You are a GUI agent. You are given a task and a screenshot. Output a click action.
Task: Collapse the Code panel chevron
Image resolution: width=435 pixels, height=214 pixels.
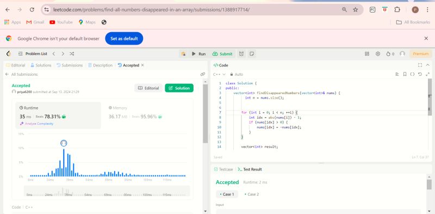427,65
